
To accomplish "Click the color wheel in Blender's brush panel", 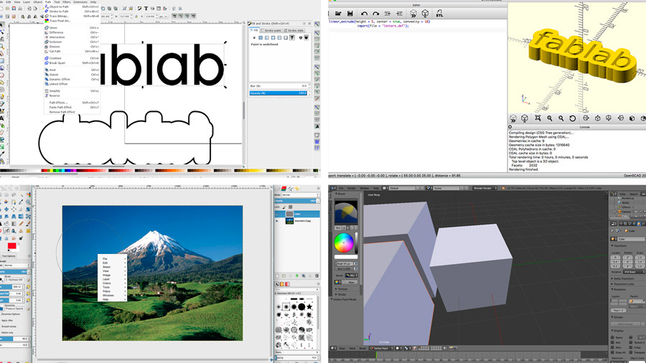I will click(x=344, y=242).
